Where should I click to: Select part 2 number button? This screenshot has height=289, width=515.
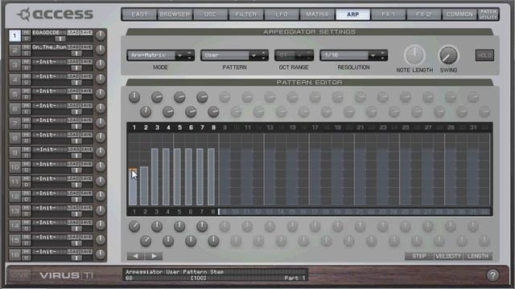[x=14, y=50]
